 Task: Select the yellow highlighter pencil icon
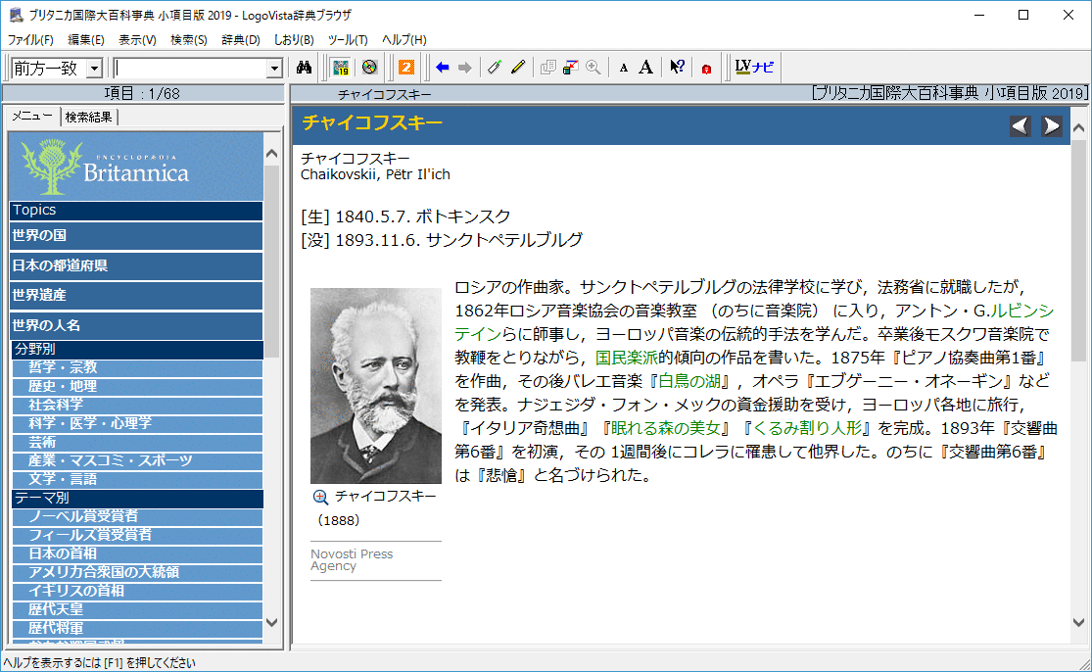coord(517,68)
